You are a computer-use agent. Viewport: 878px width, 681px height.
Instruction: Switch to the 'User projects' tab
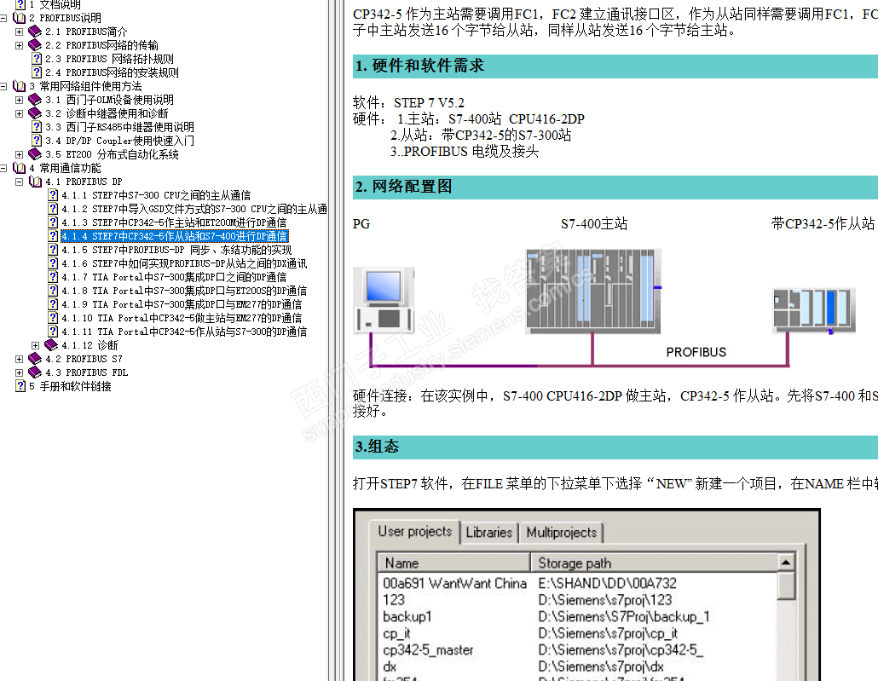tap(415, 532)
